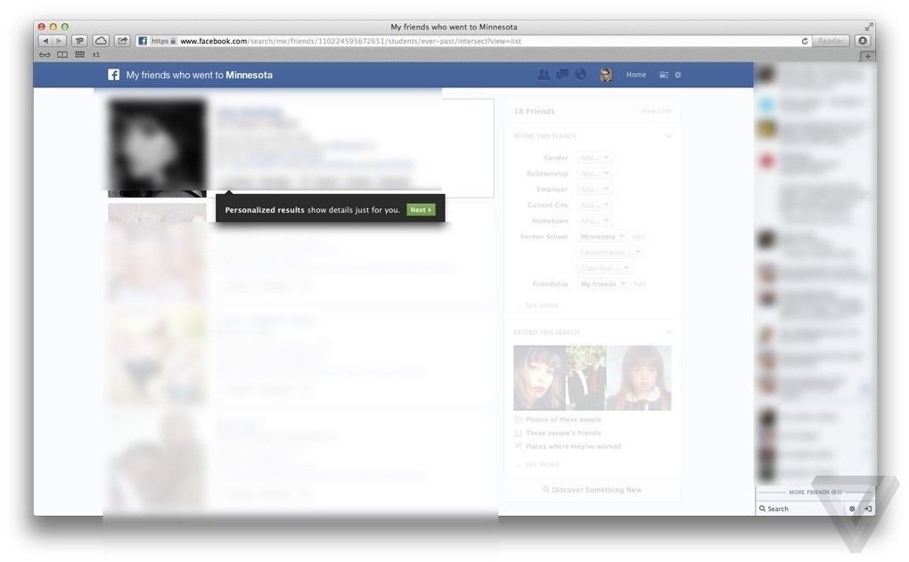The height and width of the screenshot is (562, 909).
Task: Open the first photo in Extend This Search
Action: coord(539,378)
